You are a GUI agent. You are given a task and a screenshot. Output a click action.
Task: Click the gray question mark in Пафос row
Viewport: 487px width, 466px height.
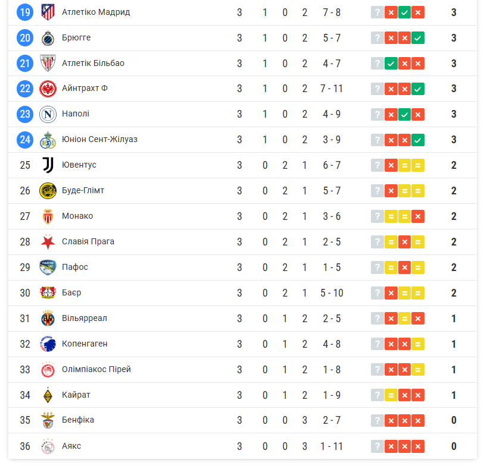point(377,267)
